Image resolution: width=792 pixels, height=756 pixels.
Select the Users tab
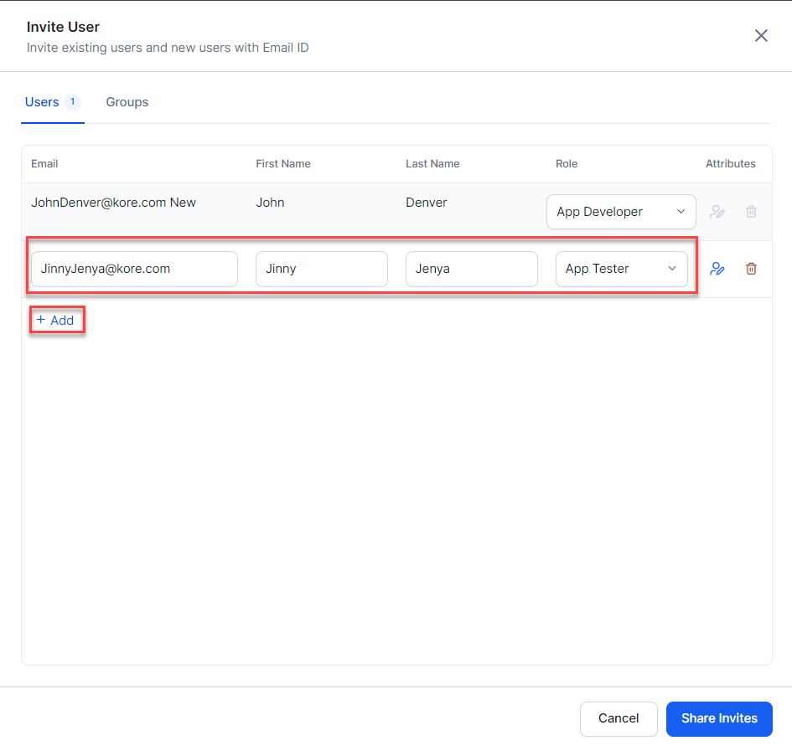tap(42, 102)
